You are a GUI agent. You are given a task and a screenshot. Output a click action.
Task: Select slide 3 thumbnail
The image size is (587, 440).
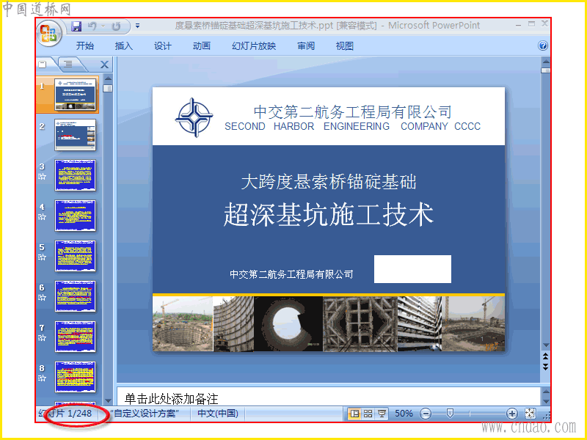[75, 175]
